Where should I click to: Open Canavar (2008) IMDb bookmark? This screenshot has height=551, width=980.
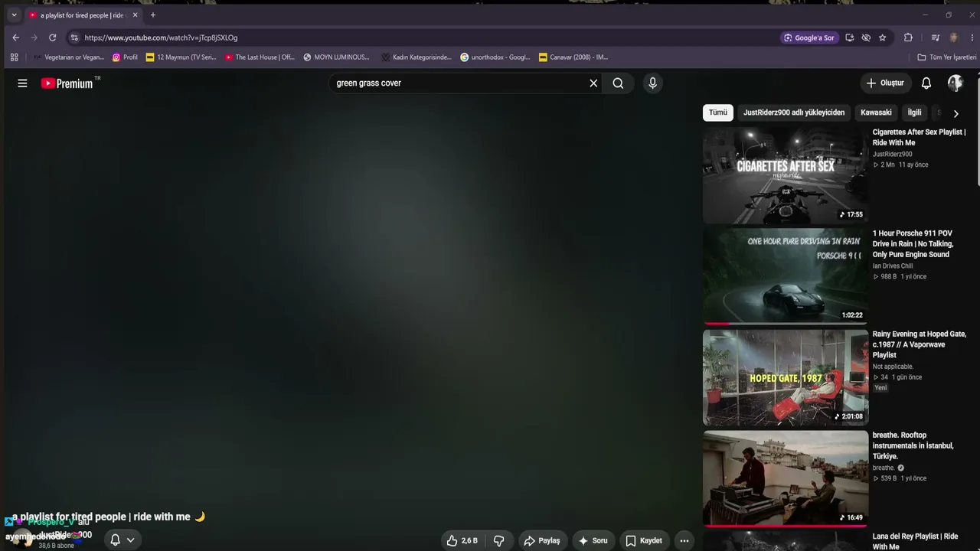click(x=573, y=57)
